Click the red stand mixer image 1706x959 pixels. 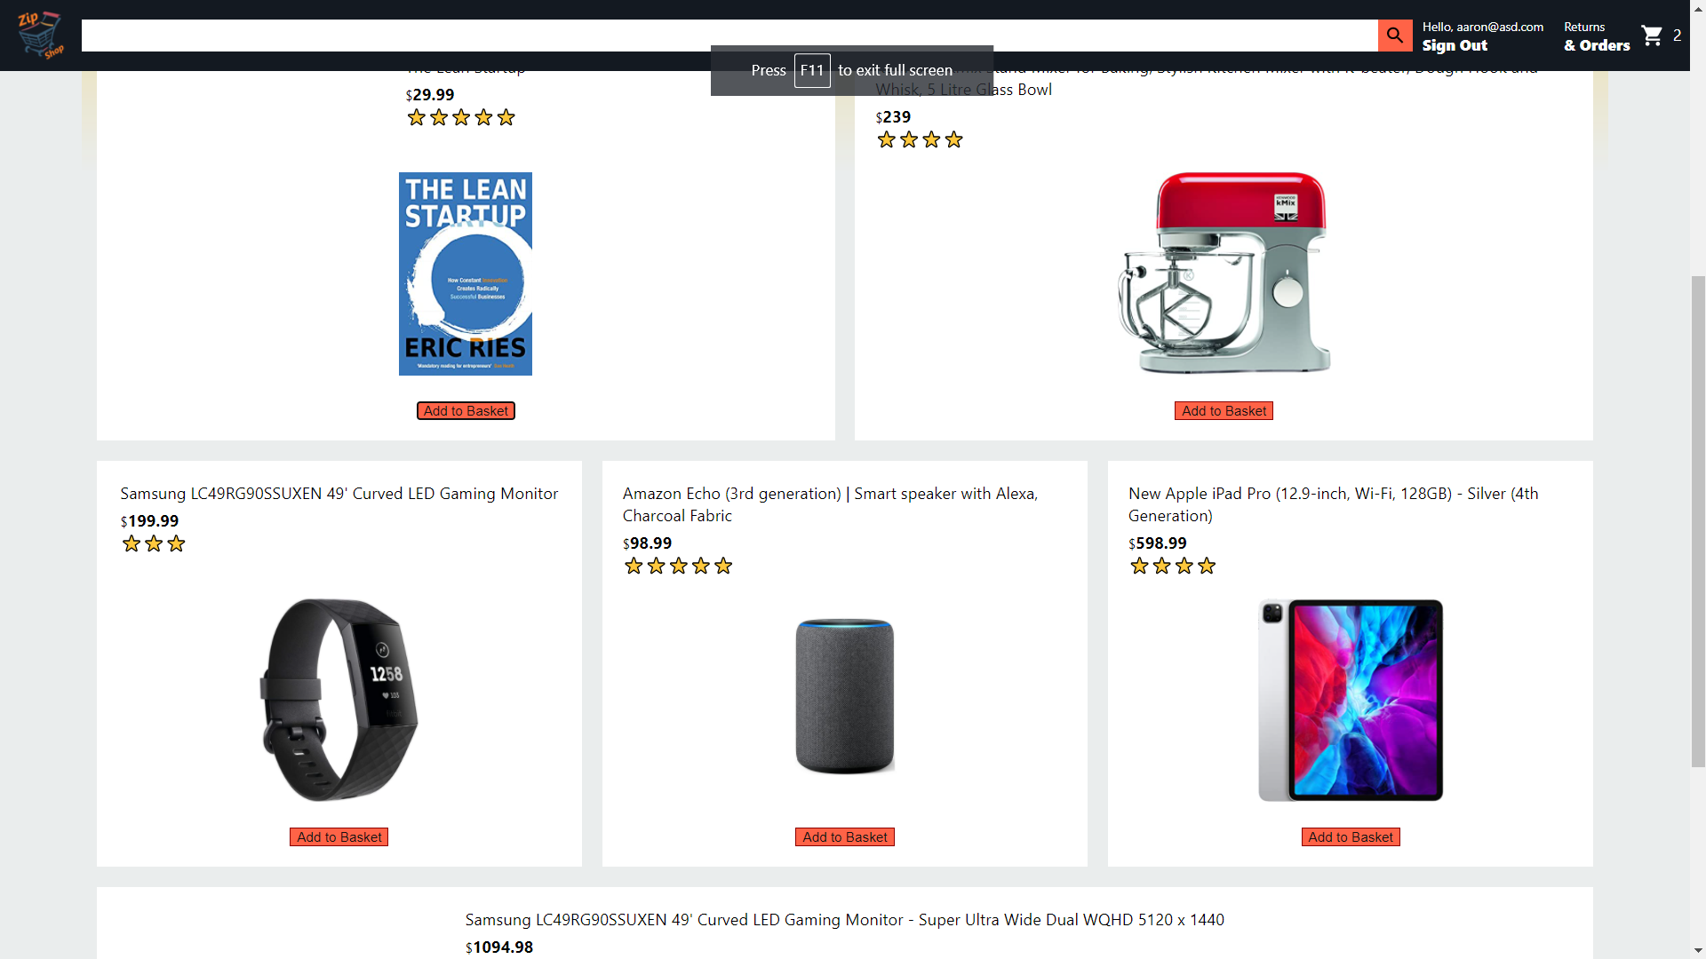coord(1224,273)
